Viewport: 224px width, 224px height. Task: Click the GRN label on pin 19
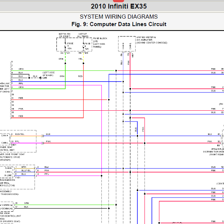(26, 203)
